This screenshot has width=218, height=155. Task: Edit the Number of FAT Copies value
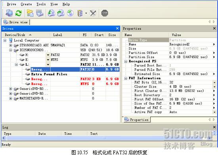(191, 108)
